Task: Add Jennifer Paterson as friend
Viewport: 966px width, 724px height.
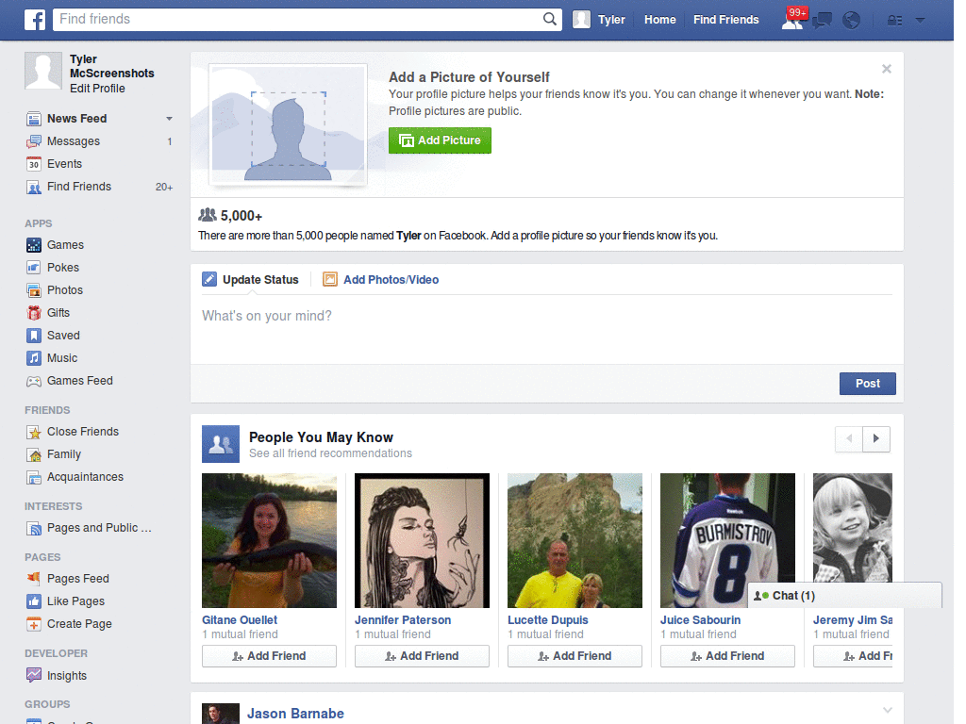Action: click(422, 656)
